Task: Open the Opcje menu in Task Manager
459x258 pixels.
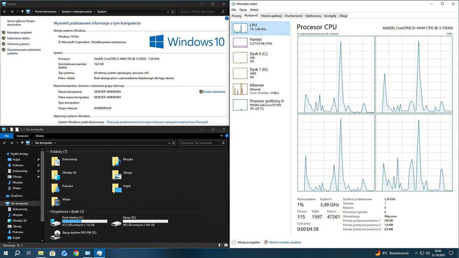Action: (243, 10)
